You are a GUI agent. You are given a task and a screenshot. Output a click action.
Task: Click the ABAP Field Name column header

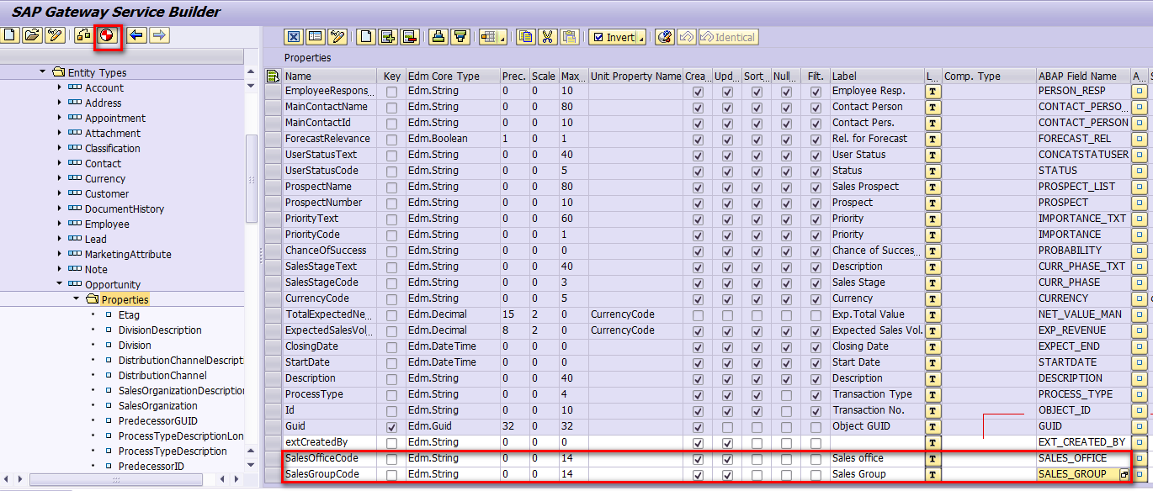(x=1082, y=76)
